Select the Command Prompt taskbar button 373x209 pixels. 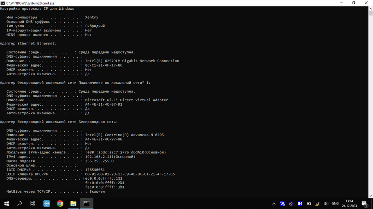86,204
